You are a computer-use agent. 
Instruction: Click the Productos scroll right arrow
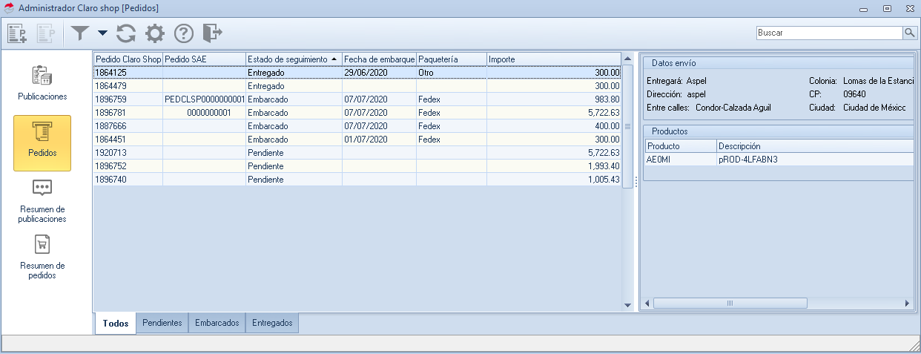(906, 303)
